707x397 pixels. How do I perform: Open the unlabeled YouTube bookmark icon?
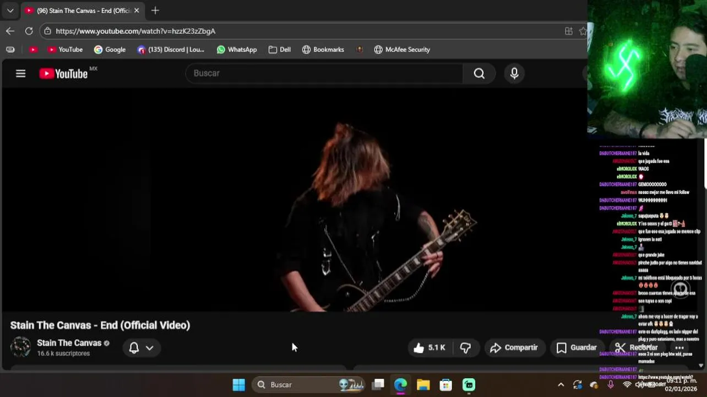pos(33,50)
